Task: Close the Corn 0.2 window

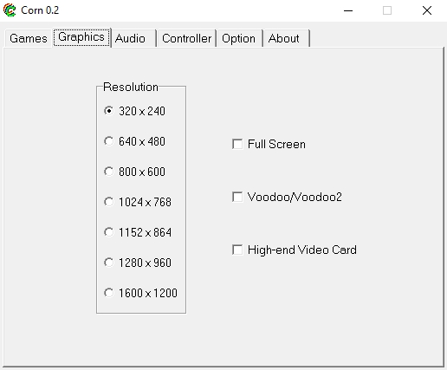Action: pyautogui.click(x=427, y=10)
